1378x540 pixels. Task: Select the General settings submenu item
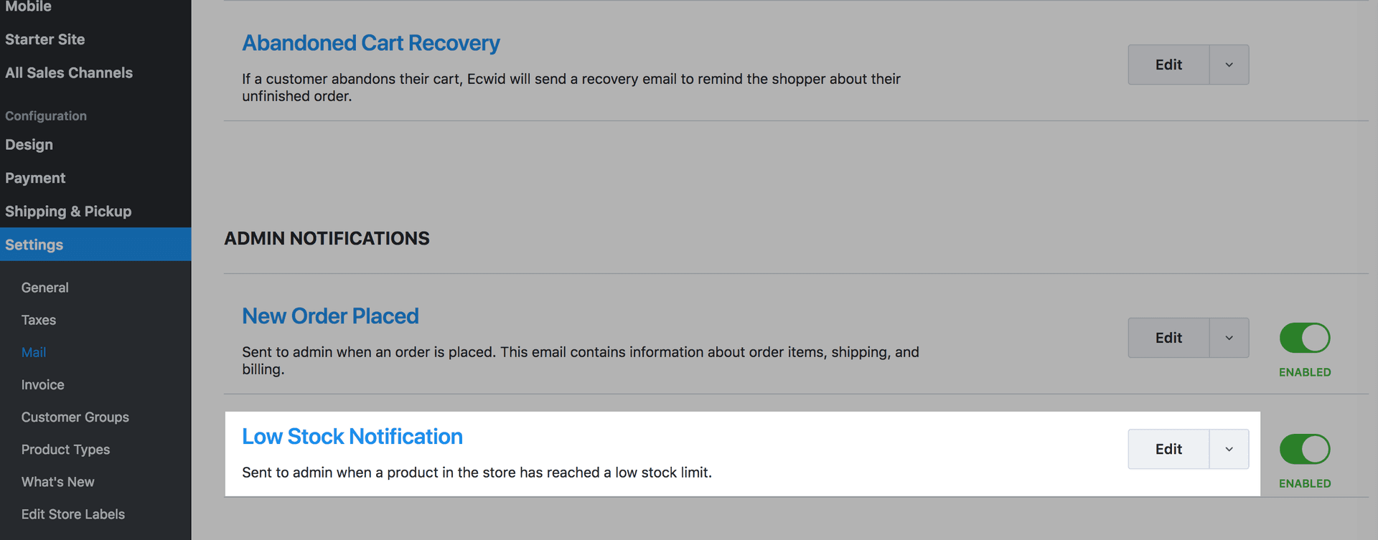click(45, 288)
